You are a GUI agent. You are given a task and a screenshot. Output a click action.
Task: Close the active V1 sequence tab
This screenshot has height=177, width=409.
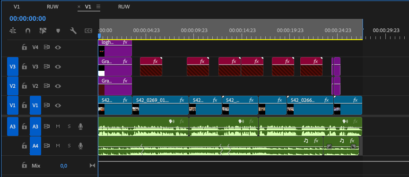click(79, 7)
